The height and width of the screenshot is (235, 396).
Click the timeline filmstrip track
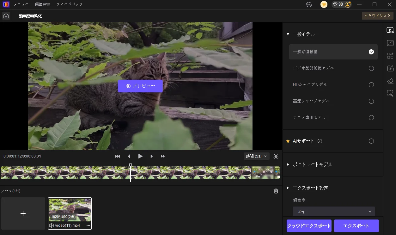click(140, 173)
